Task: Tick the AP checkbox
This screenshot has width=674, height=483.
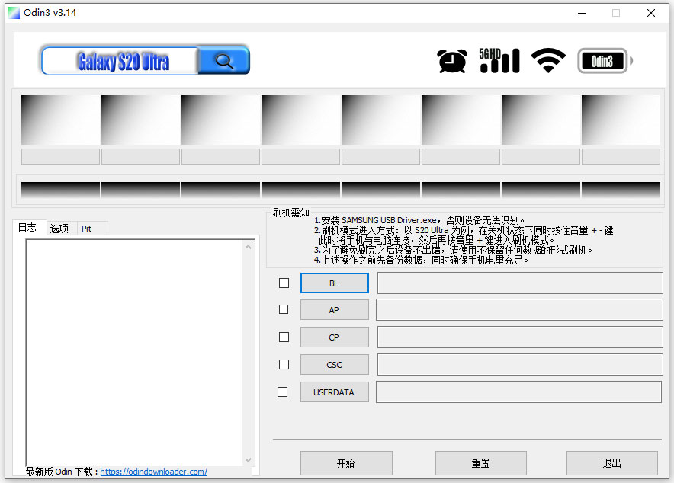Action: (284, 309)
